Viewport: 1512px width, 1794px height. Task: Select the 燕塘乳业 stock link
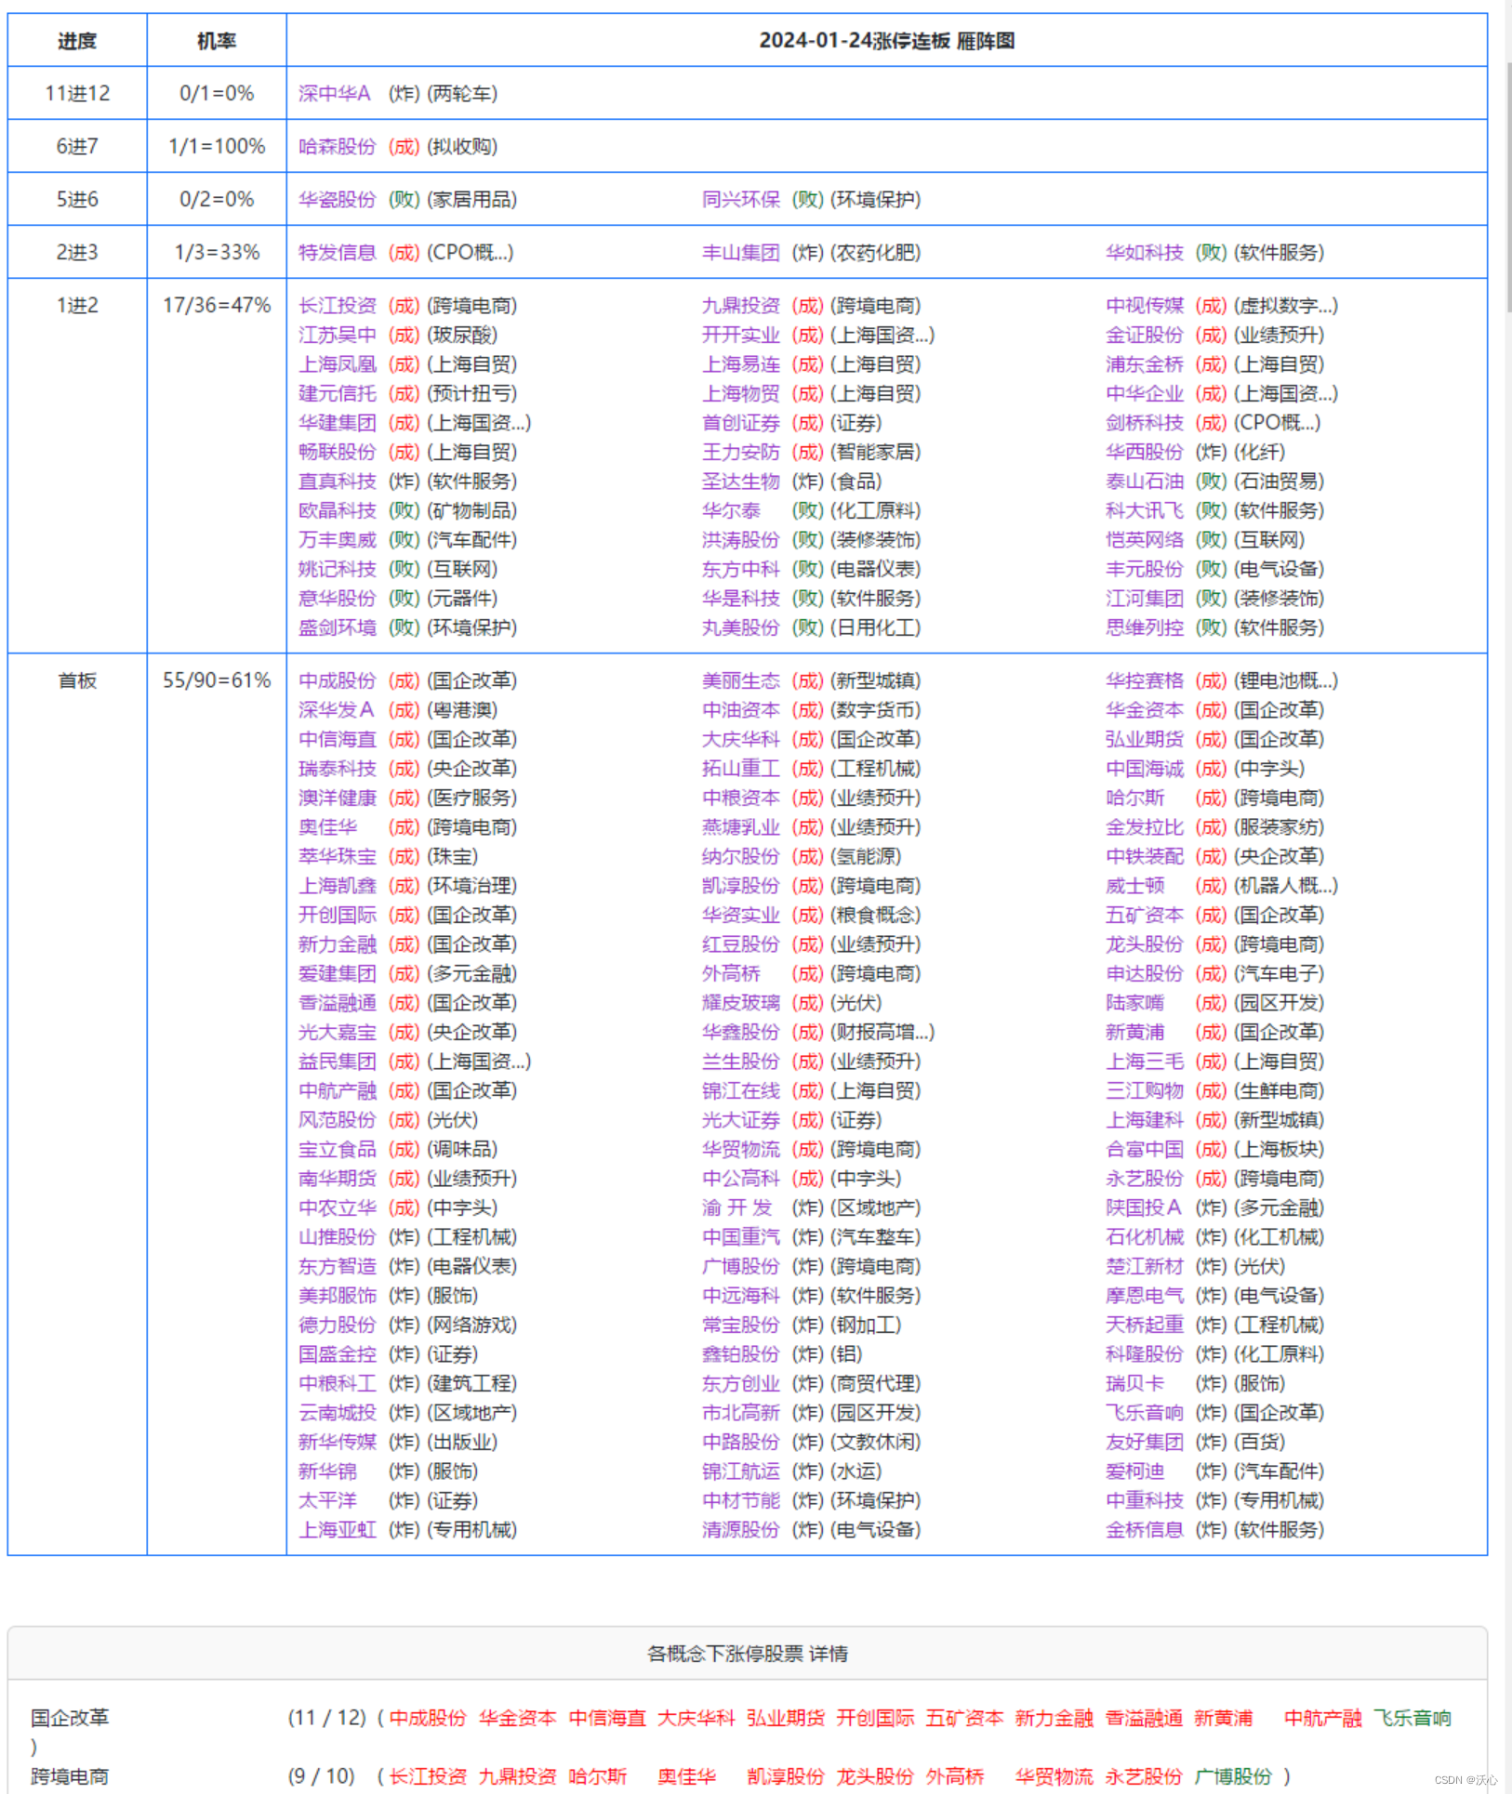[740, 827]
